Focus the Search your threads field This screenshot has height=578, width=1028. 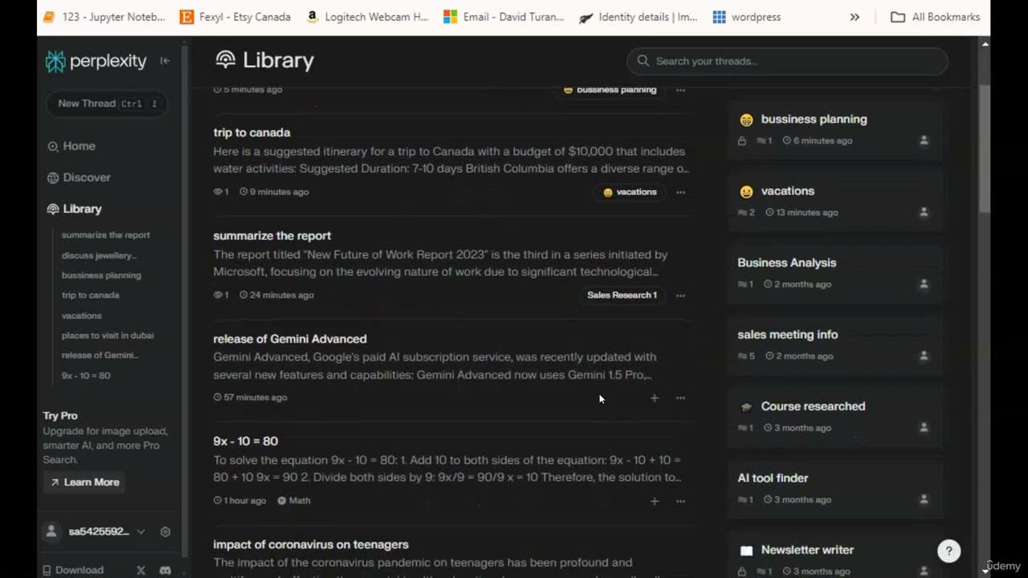787,61
